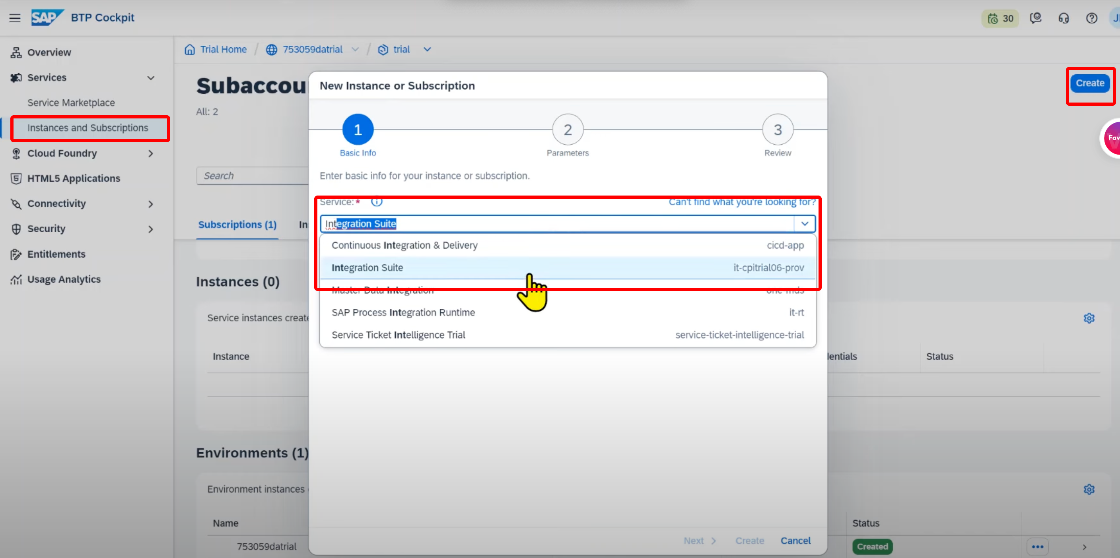Click the Connectivity plug icon
1120x558 pixels.
tap(16, 203)
